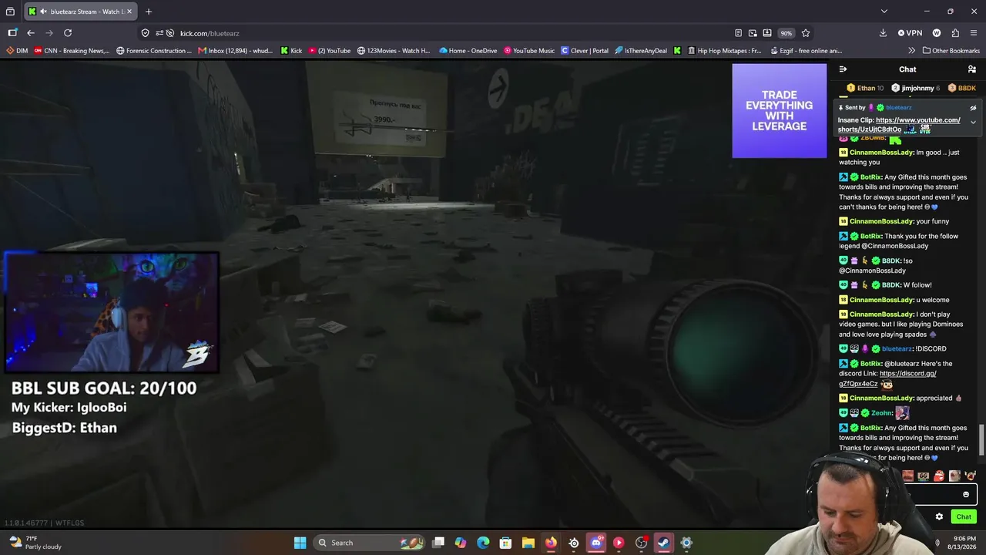Bookmark this page with star icon

click(x=806, y=33)
